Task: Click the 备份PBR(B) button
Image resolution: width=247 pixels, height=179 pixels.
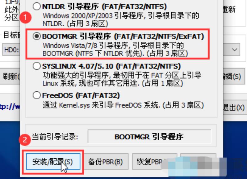Action: point(105,162)
